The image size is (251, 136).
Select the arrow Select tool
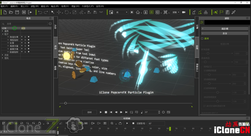(53, 12)
